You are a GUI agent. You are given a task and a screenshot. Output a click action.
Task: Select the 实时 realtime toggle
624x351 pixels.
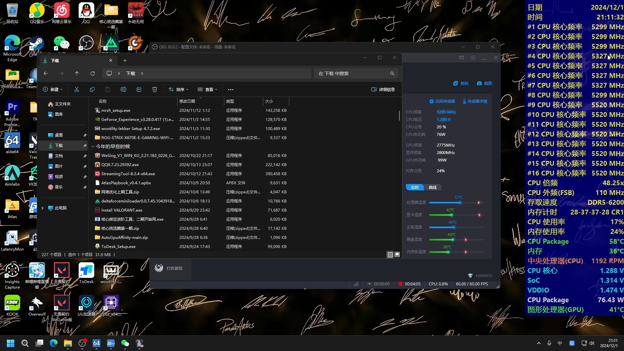pyautogui.click(x=415, y=188)
